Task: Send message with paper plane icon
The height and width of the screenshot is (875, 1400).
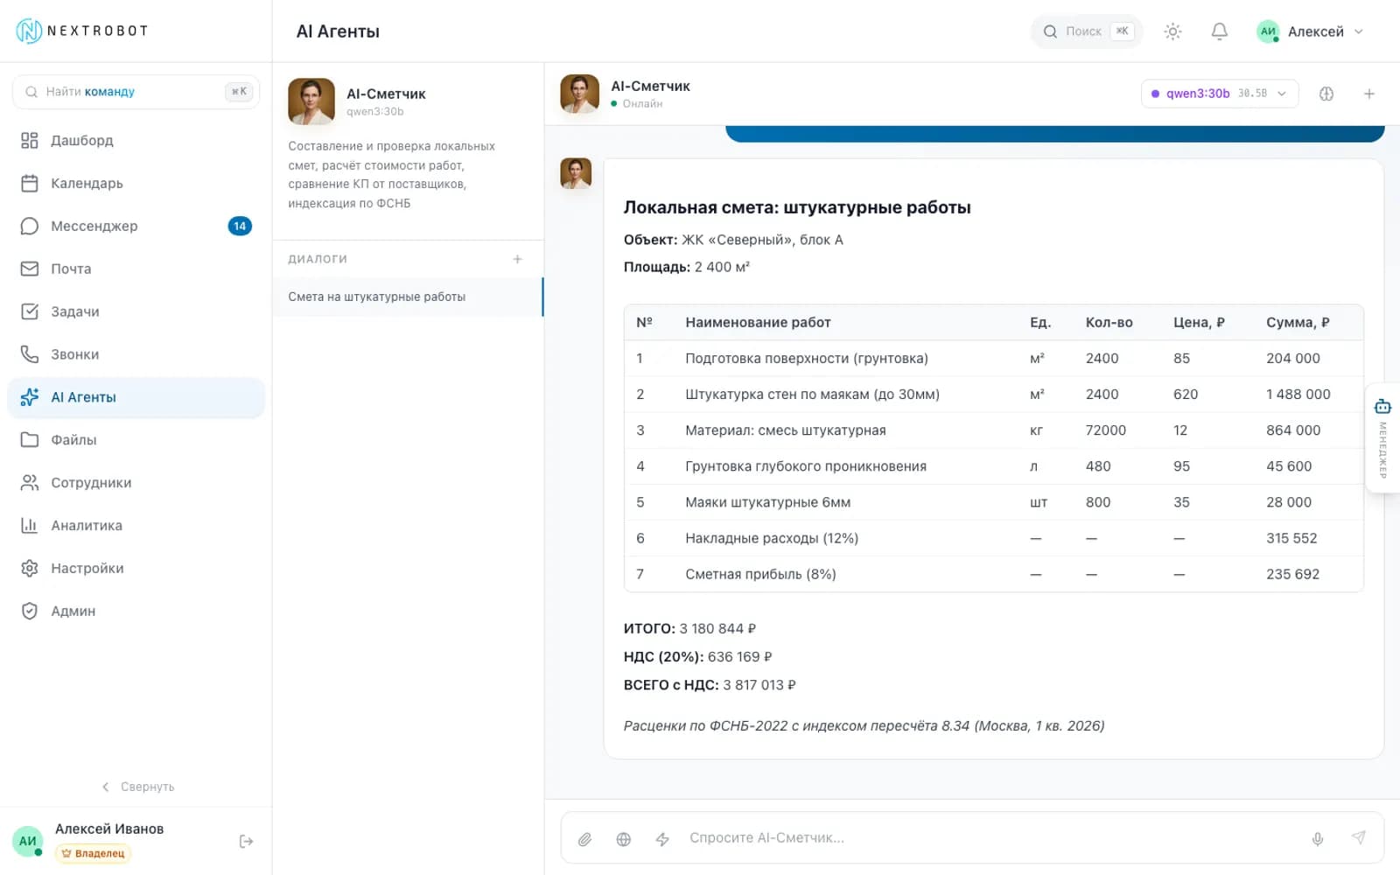Action: pyautogui.click(x=1358, y=838)
